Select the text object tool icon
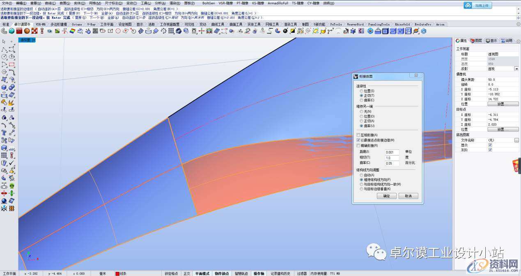Image resolution: width=521 pixels, height=276 pixels. (4, 133)
